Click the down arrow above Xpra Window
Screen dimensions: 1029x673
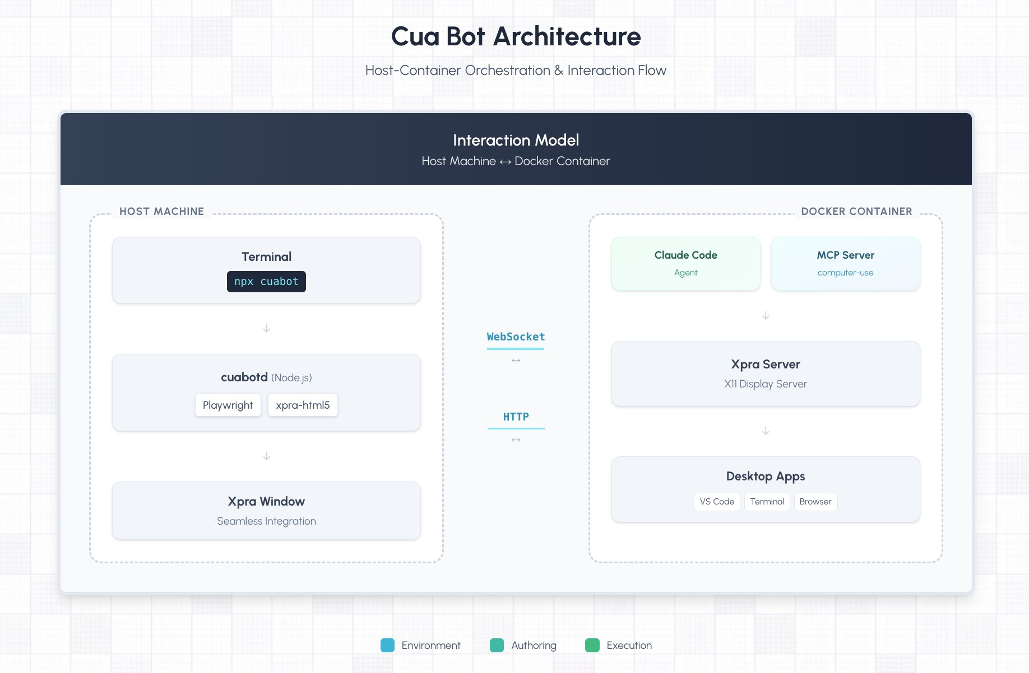(x=267, y=456)
